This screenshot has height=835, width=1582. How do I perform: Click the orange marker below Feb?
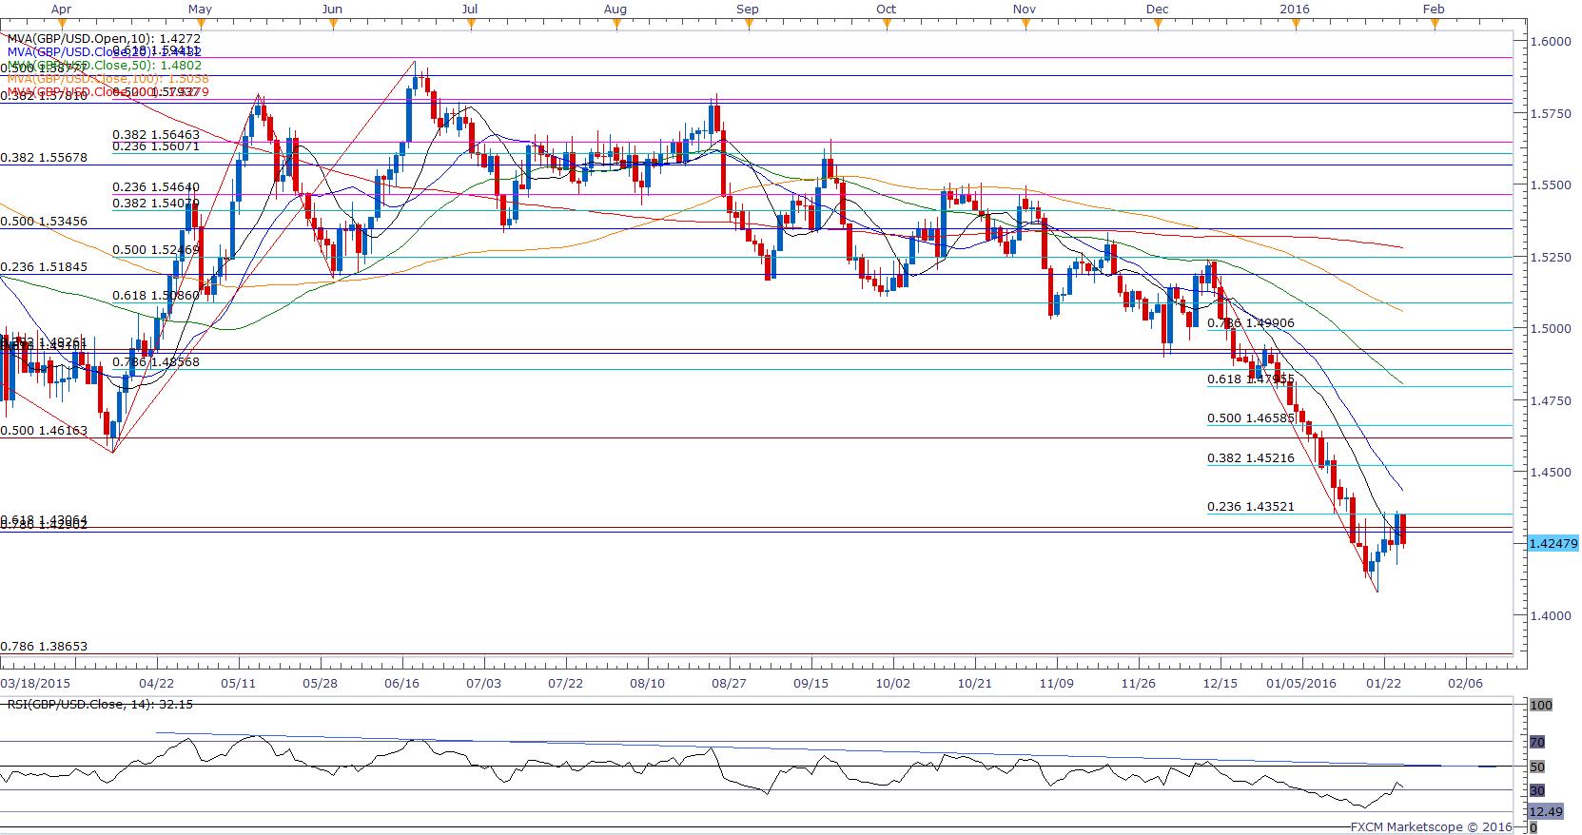[x=1434, y=25]
